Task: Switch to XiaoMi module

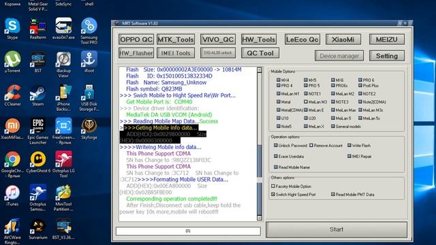Action: (x=343, y=39)
